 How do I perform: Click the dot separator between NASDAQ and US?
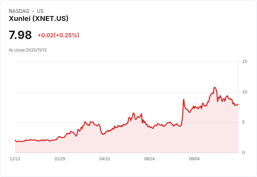coord(33,11)
